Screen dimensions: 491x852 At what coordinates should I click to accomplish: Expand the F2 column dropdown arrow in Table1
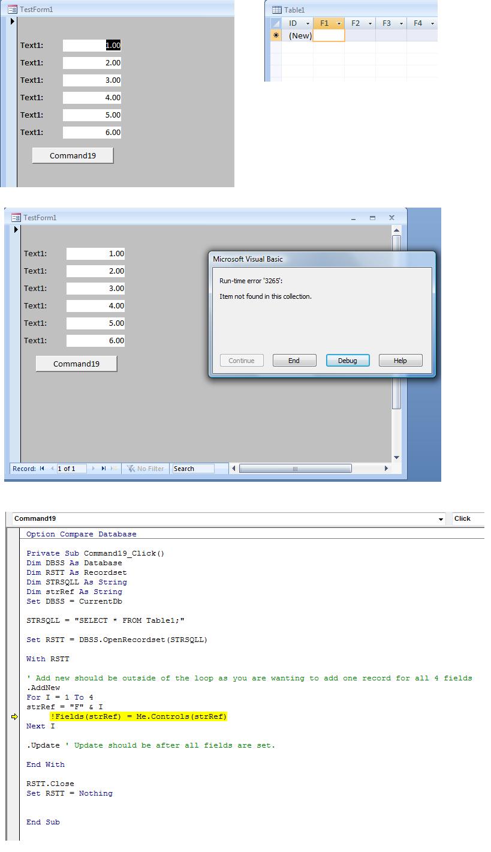(370, 23)
